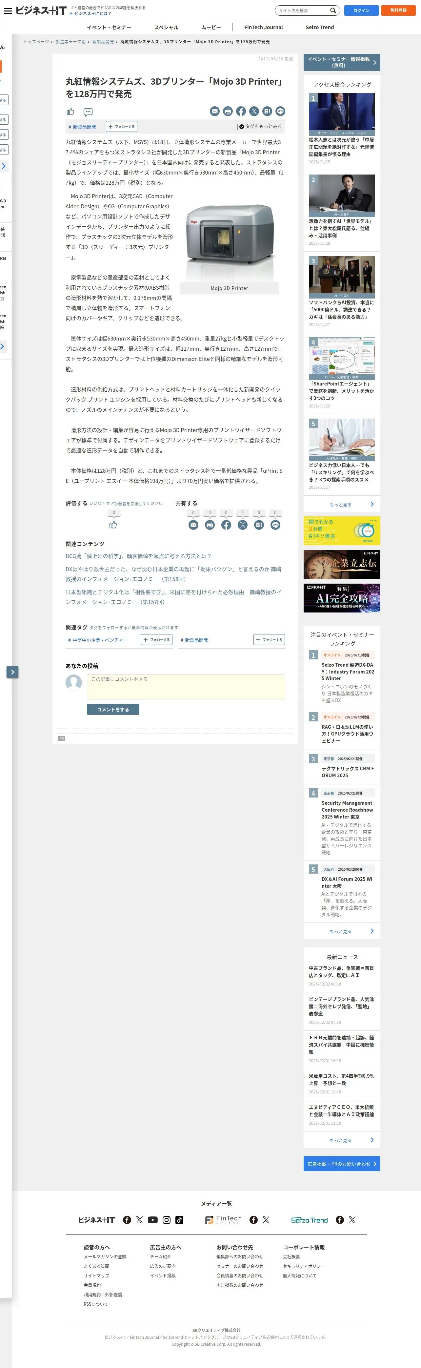The image size is (421, 1368).
Task: Share on X using the icon under the title
Action: pyautogui.click(x=254, y=111)
